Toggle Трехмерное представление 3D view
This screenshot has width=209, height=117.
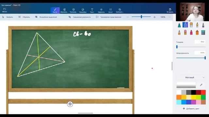pyautogui.click(x=109, y=17)
